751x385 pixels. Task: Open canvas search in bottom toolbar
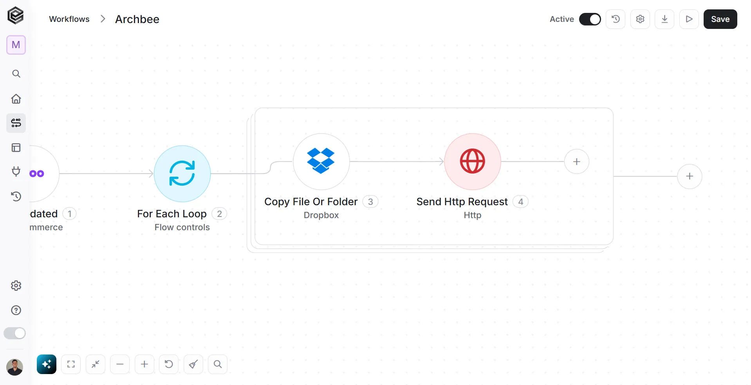tap(218, 364)
